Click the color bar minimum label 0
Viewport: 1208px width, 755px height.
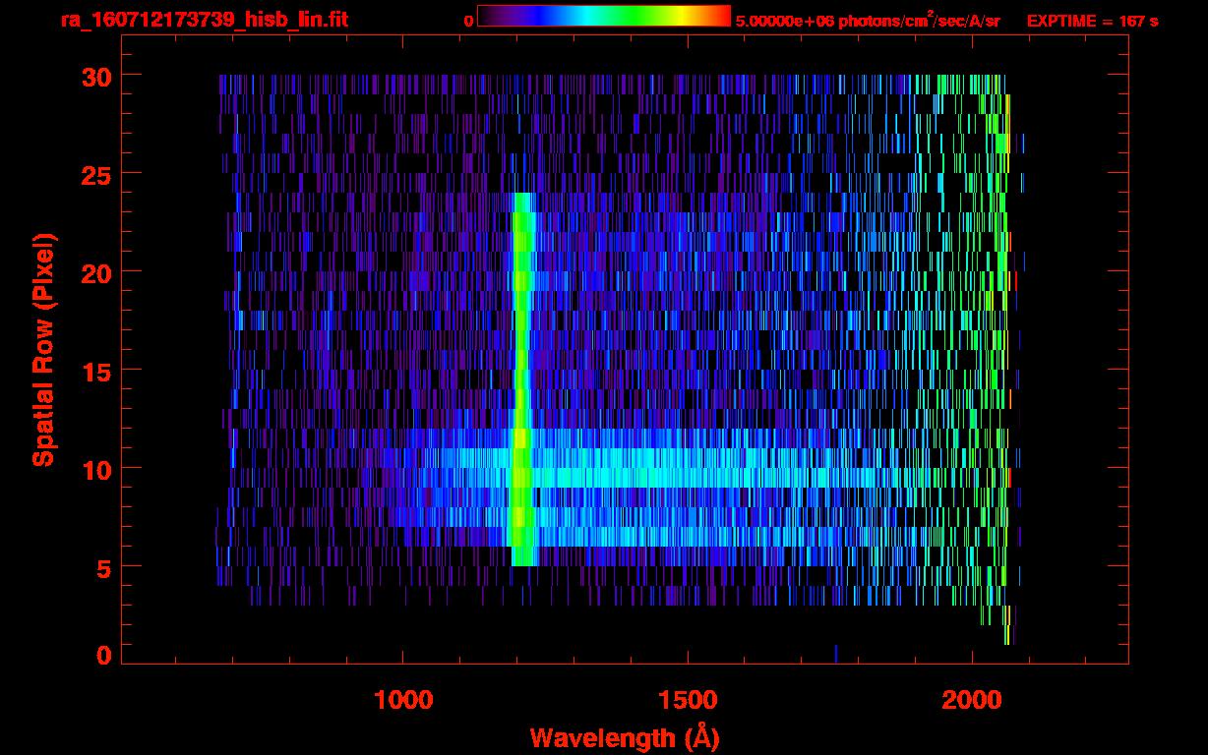coord(468,21)
